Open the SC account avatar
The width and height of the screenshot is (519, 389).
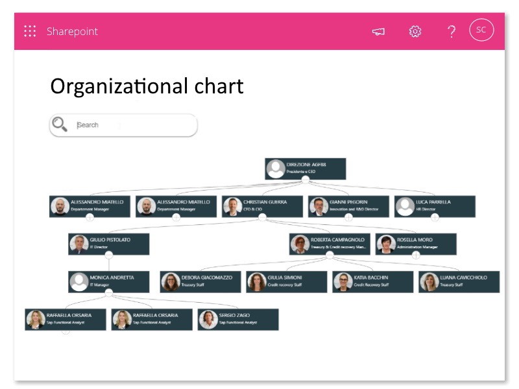[481, 30]
